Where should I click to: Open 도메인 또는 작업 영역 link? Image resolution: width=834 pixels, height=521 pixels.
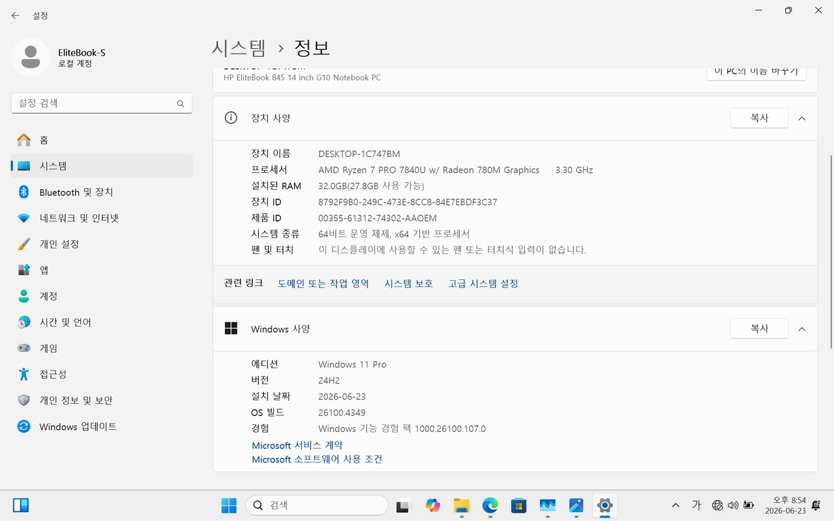(x=323, y=283)
